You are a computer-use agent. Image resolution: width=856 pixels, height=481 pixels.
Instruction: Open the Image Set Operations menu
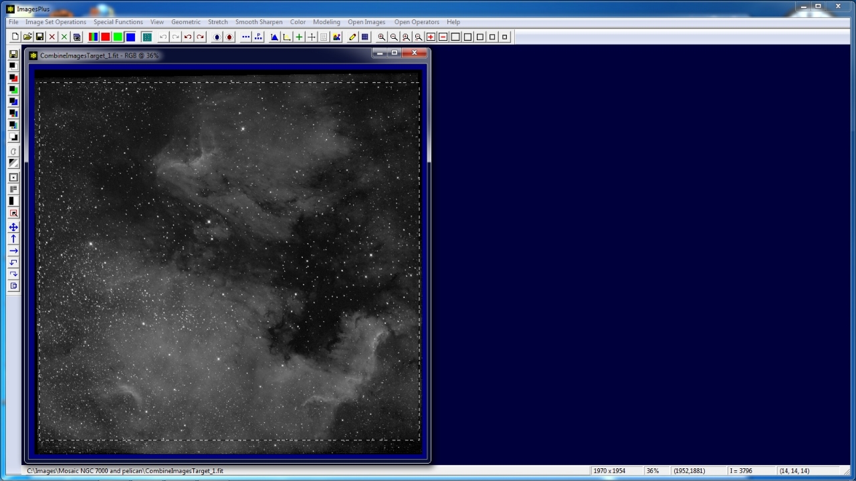point(56,22)
